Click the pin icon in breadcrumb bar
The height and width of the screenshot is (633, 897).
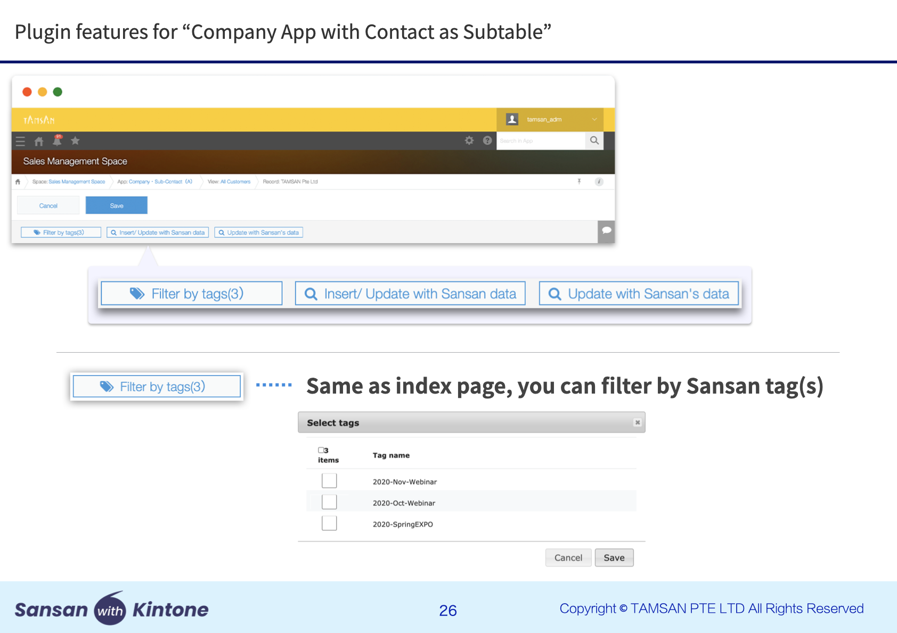[579, 182]
